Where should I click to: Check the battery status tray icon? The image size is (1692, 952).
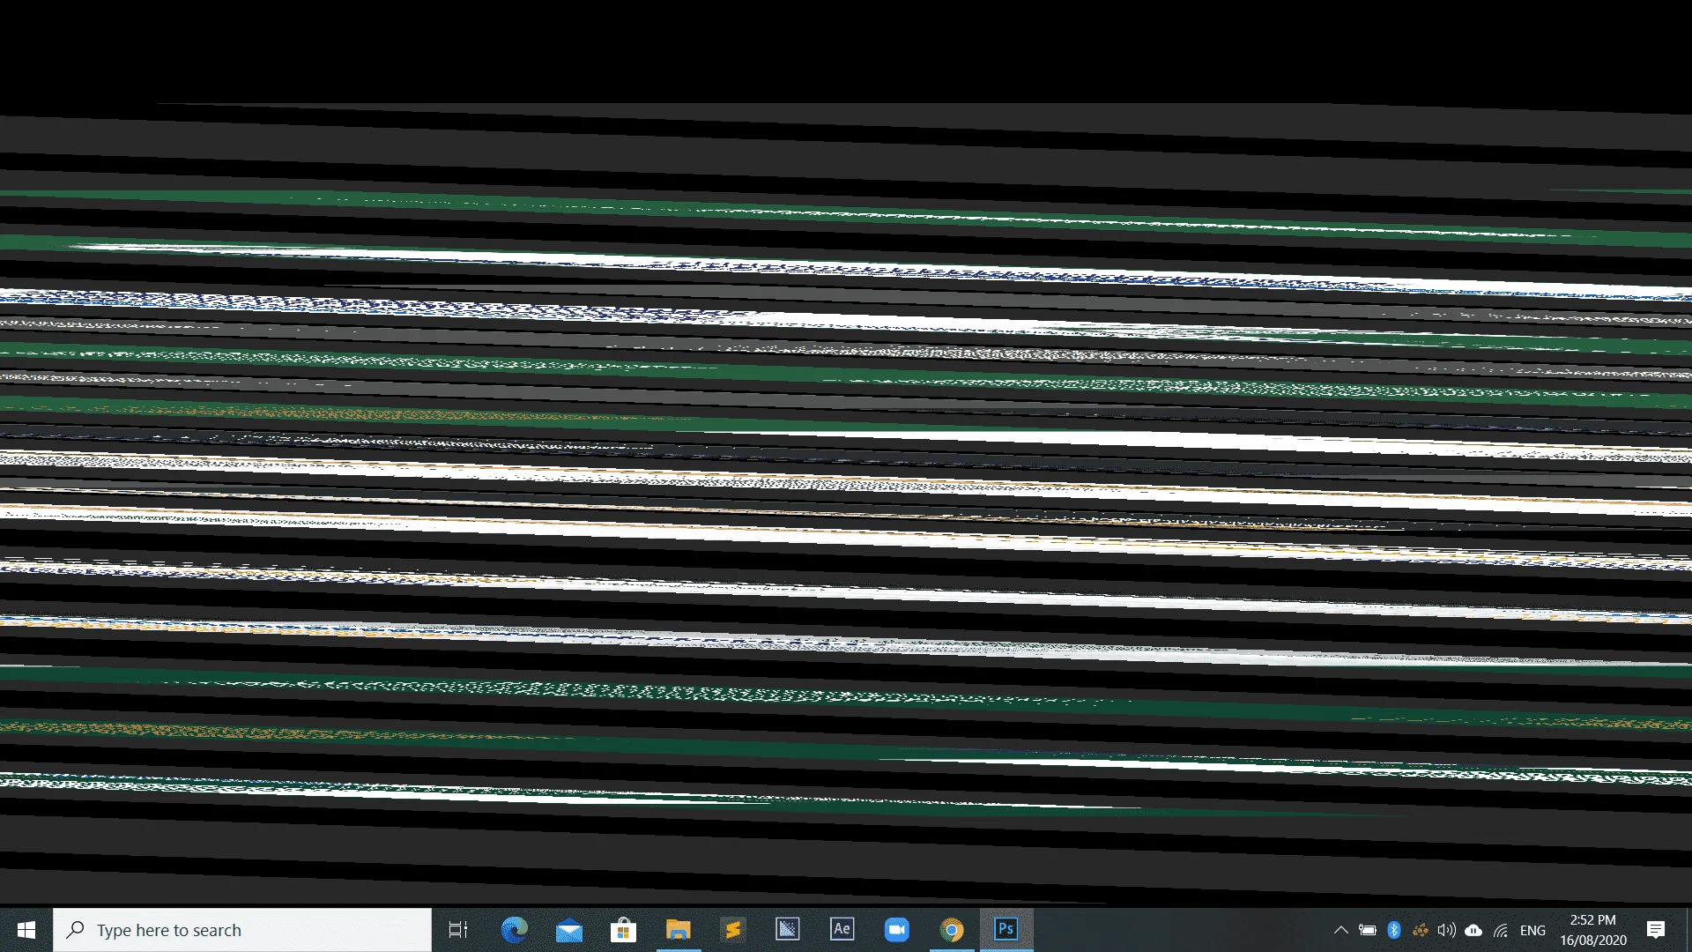[1368, 930]
